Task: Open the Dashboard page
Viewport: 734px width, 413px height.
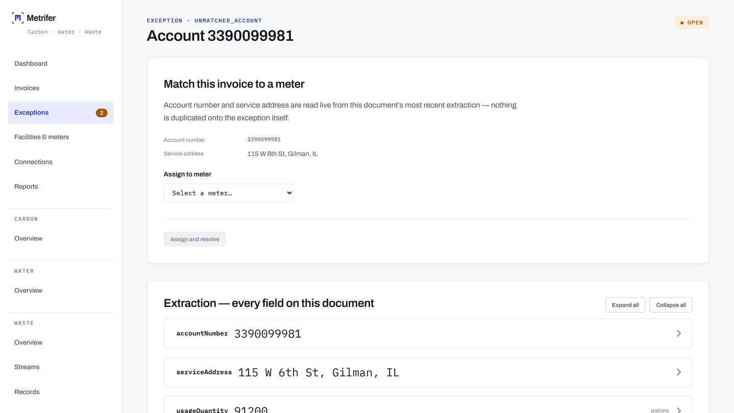Action: click(61, 64)
